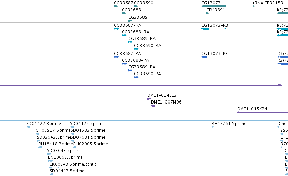288x176 pixels.
Task: Select the CG33689-RA transcript arrows
Action: coord(130,42)
